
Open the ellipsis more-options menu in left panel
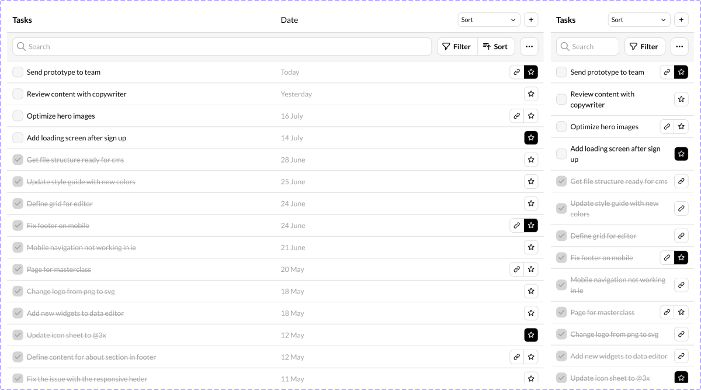tap(529, 46)
